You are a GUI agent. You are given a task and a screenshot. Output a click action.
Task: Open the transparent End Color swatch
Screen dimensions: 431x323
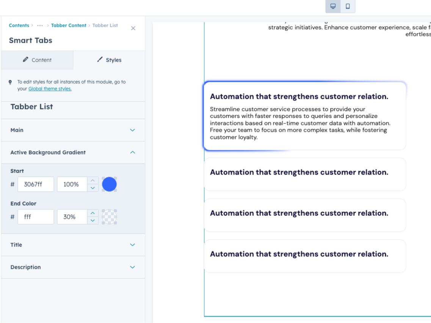pos(109,217)
